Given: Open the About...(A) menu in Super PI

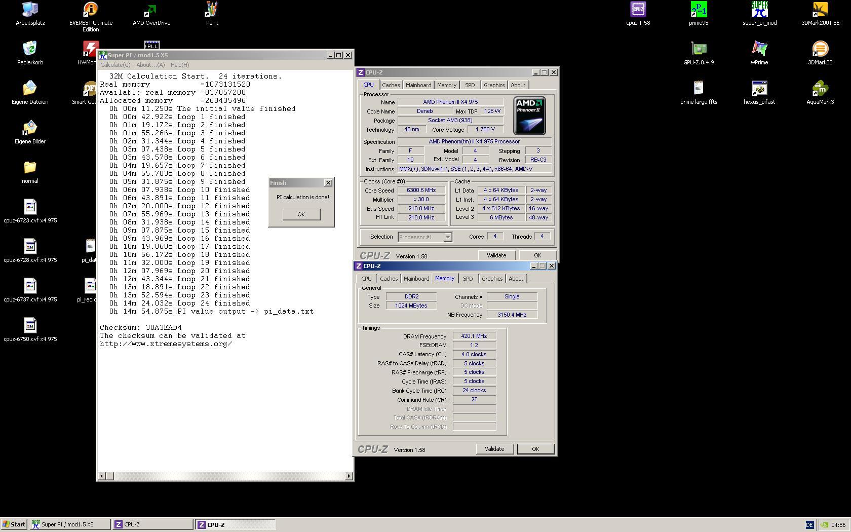Looking at the screenshot, I should pos(150,65).
